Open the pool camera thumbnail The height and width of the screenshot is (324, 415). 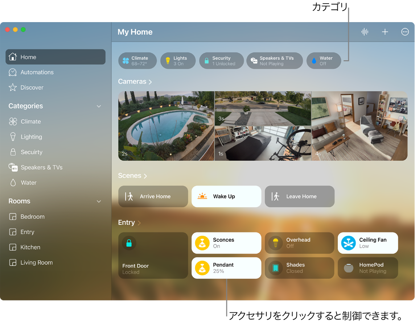point(166,125)
